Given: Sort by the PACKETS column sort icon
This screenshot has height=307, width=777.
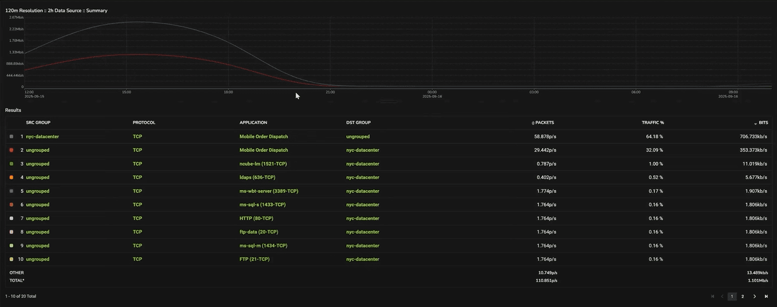Looking at the screenshot, I should click(x=533, y=123).
